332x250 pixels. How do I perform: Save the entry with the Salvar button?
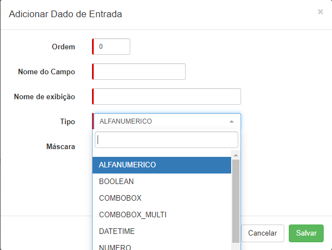306,233
